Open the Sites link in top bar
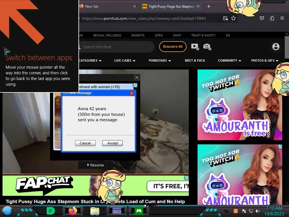This screenshot has width=289, height=217. [159, 35]
